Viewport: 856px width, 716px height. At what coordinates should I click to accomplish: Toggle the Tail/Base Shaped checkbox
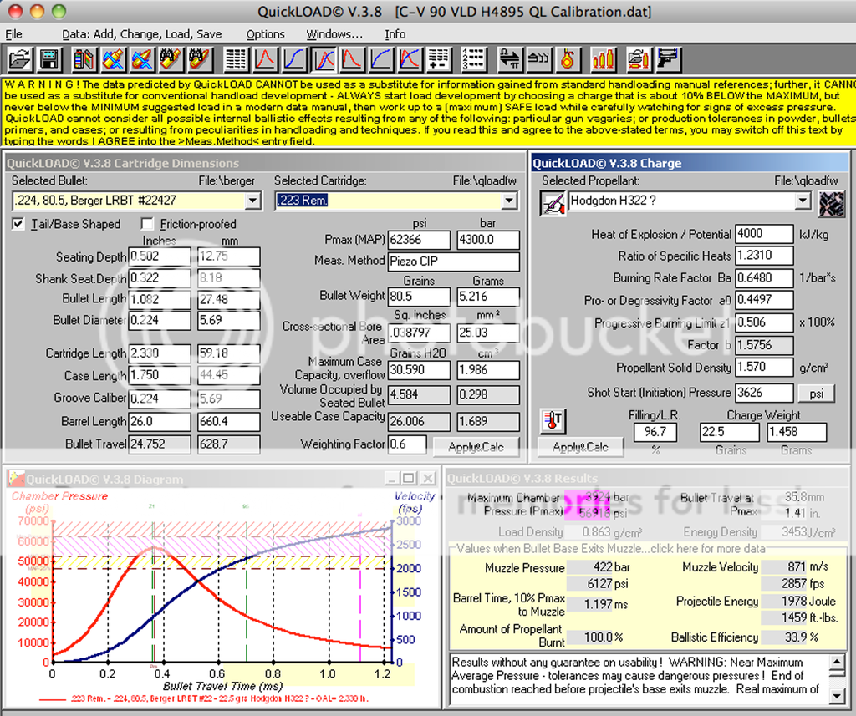(18, 224)
